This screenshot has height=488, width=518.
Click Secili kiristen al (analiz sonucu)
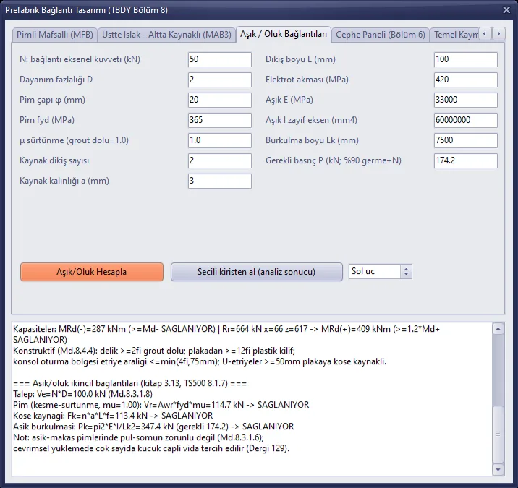256,272
